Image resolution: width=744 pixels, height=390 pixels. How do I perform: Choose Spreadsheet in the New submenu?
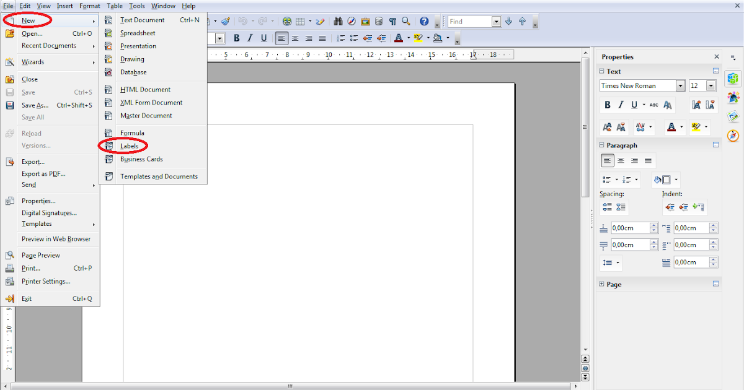tap(138, 33)
